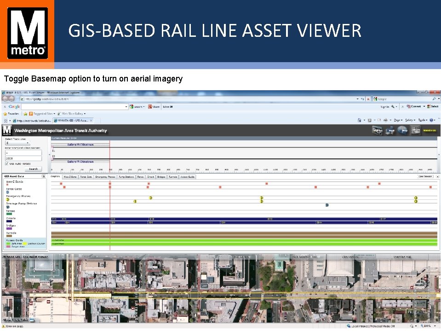Click the Fence Gates legend icon
The image size is (441, 331).
[8, 192]
